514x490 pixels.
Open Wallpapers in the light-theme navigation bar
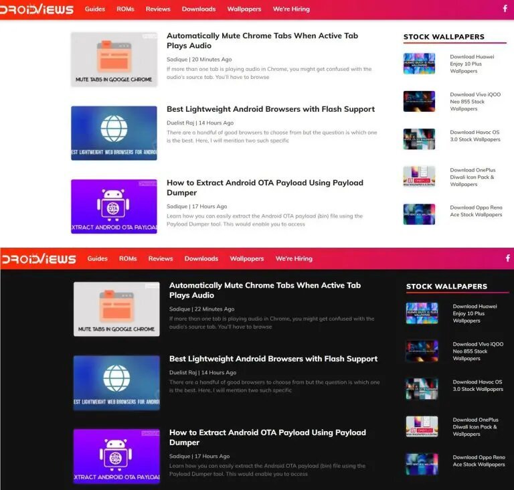[244, 9]
